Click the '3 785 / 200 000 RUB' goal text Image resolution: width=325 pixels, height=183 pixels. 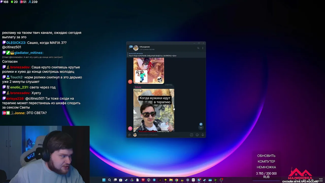click(266, 175)
